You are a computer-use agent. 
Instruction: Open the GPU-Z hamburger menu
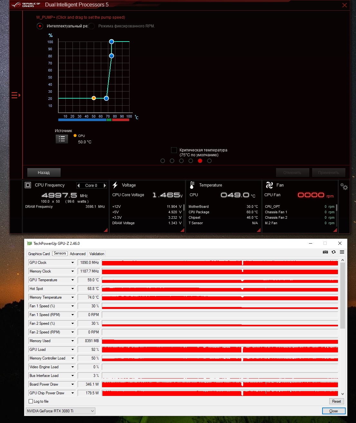point(342,252)
